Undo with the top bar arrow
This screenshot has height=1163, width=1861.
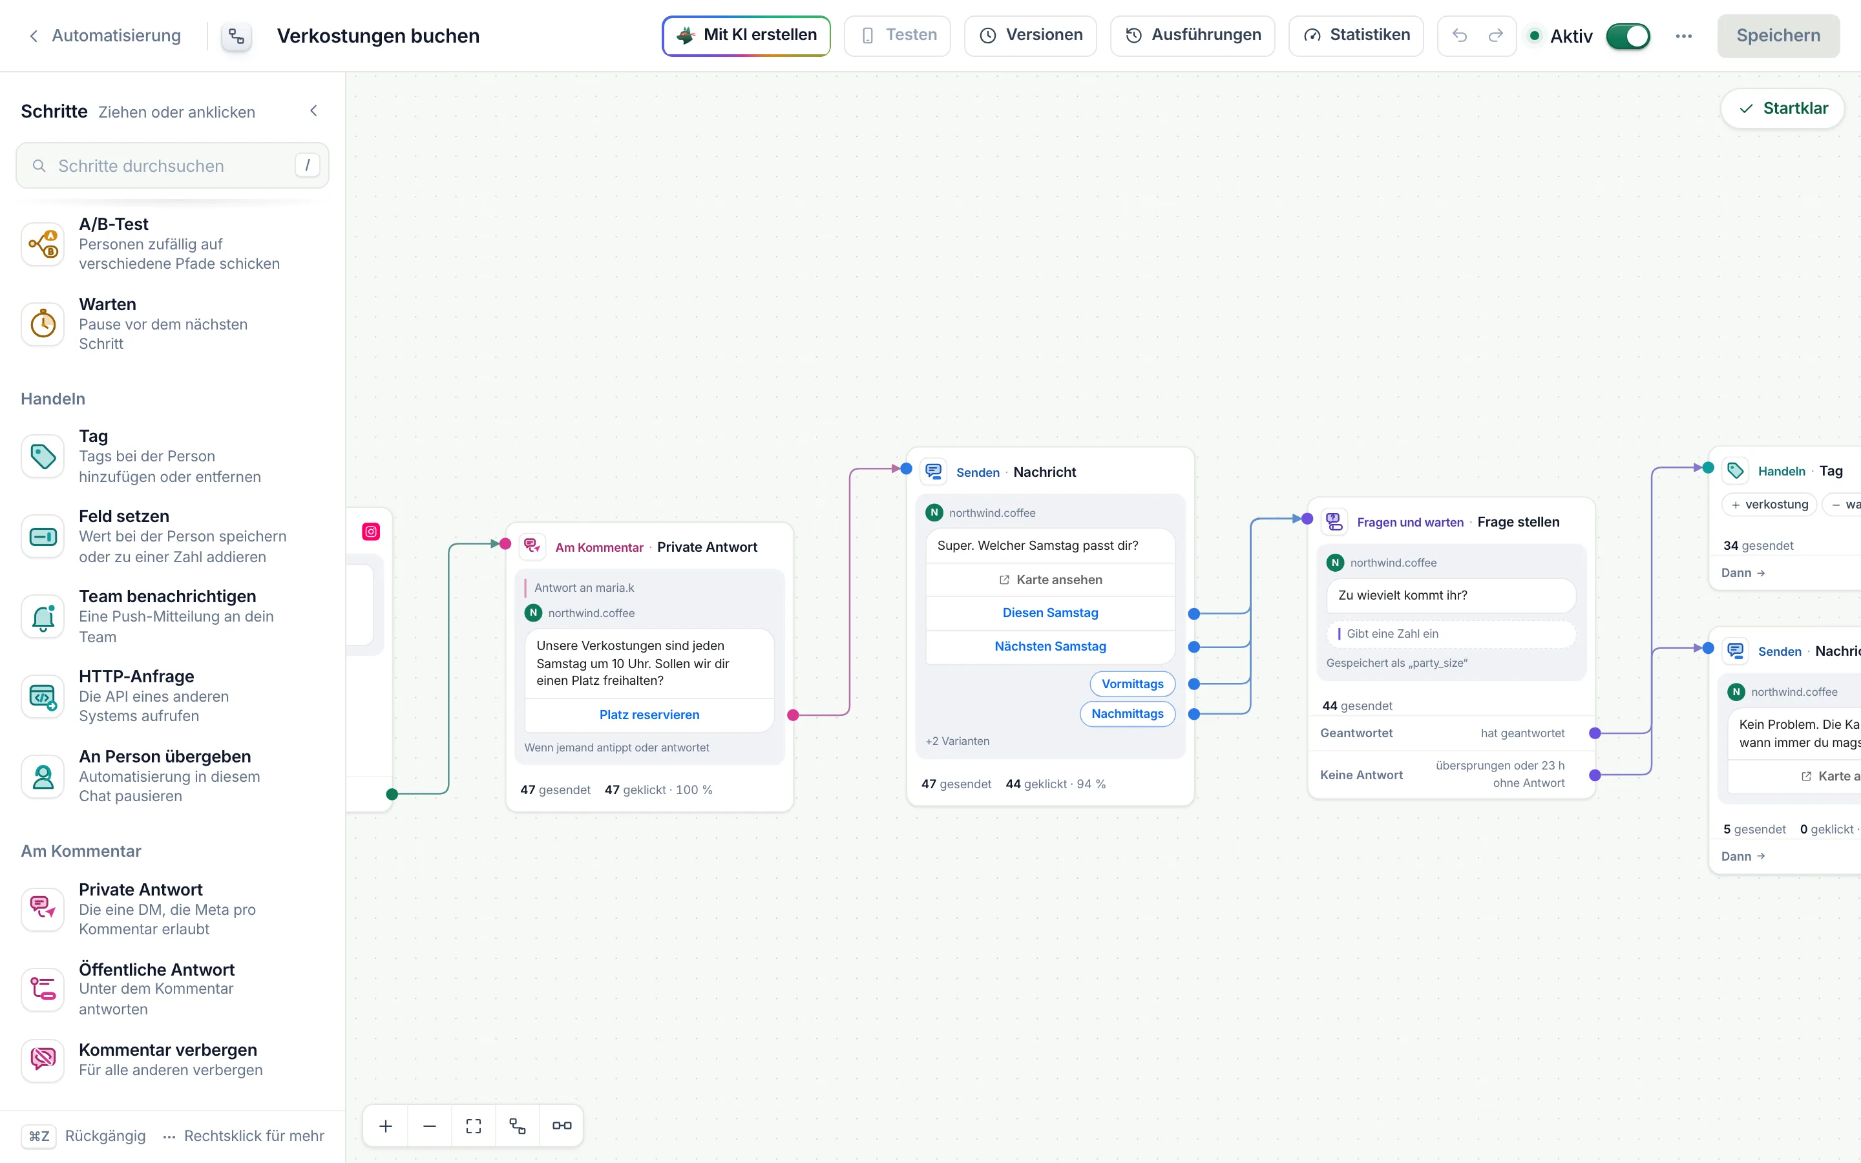pos(1459,36)
